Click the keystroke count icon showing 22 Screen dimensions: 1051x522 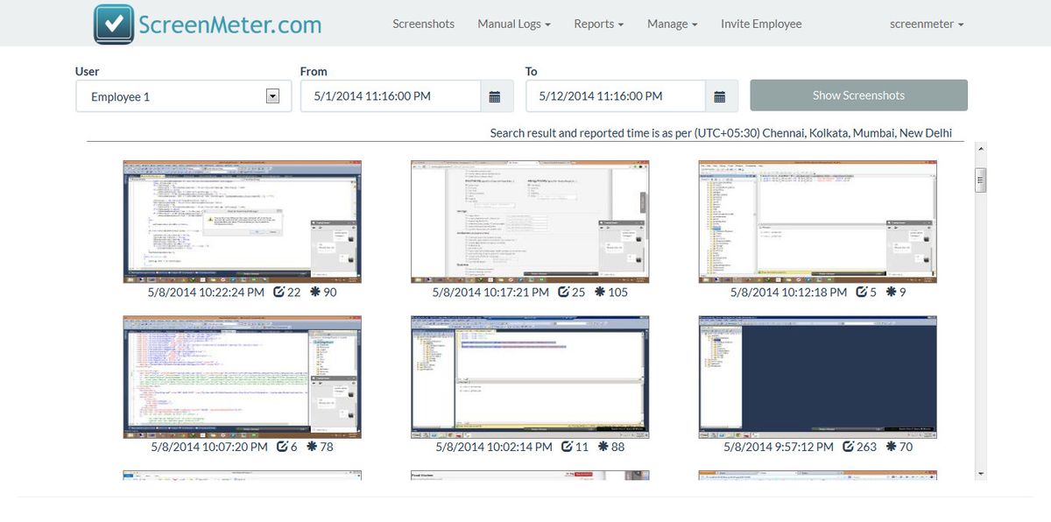(280, 292)
